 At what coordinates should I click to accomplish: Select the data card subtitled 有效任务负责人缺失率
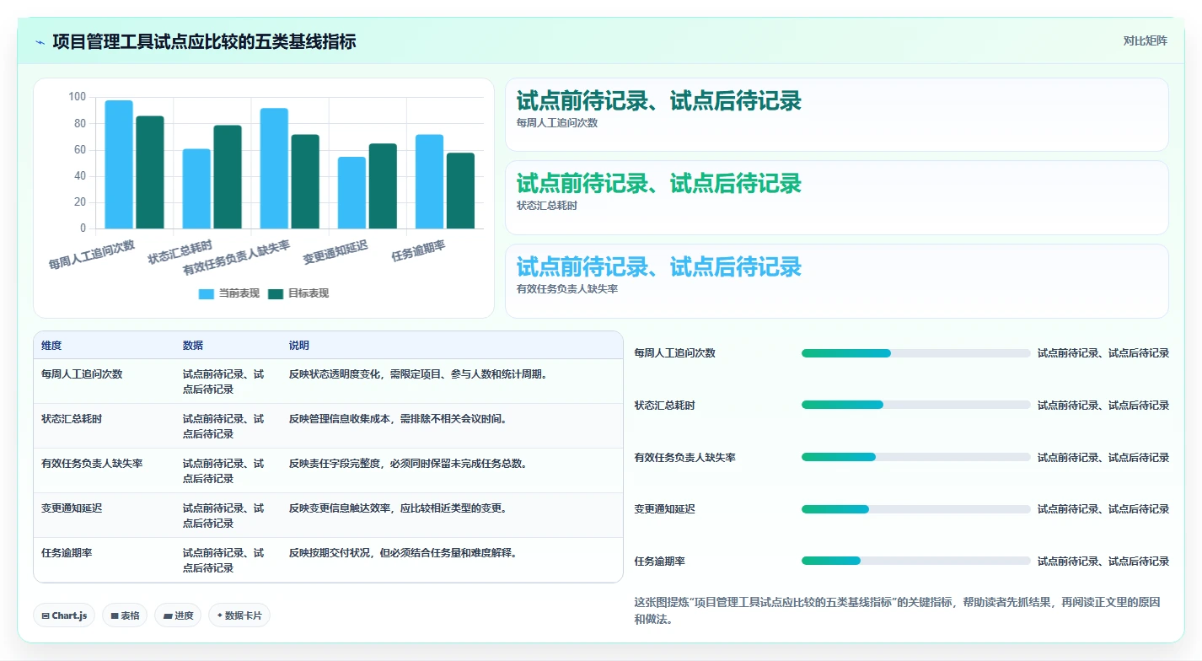pyautogui.click(x=836, y=281)
